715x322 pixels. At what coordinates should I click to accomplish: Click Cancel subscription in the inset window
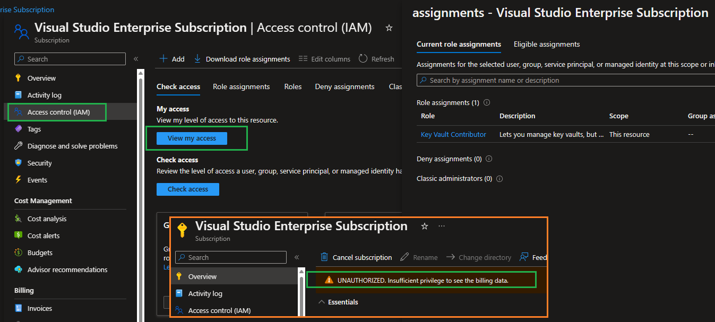click(357, 257)
